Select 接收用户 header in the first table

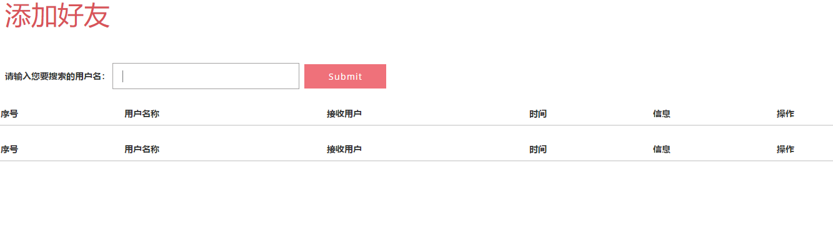(x=344, y=114)
